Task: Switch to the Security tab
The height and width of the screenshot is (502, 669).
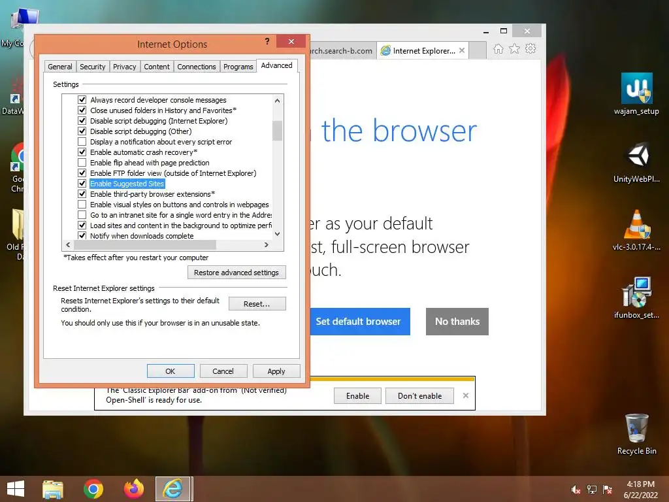Action: point(93,67)
